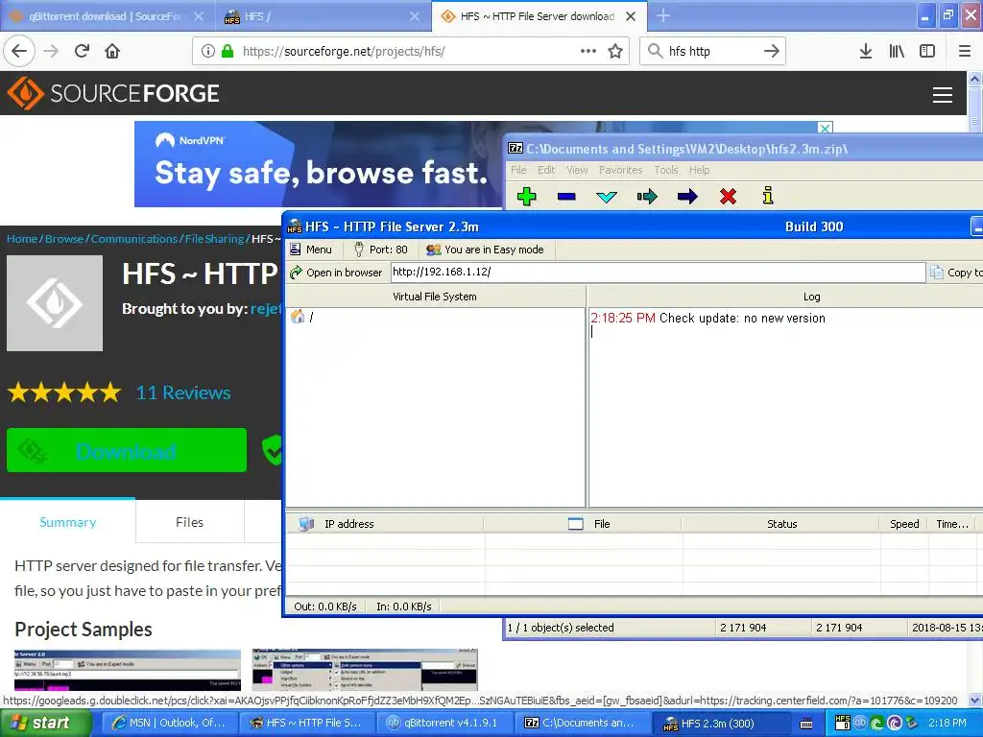This screenshot has height=737, width=983.
Task: Click the Firefox Forward arrow button
Action: (51, 51)
